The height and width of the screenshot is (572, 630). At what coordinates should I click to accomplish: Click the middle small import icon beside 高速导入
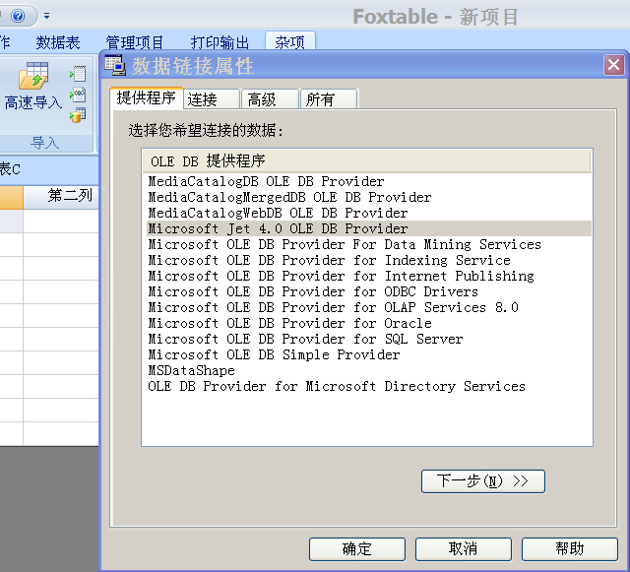click(78, 95)
